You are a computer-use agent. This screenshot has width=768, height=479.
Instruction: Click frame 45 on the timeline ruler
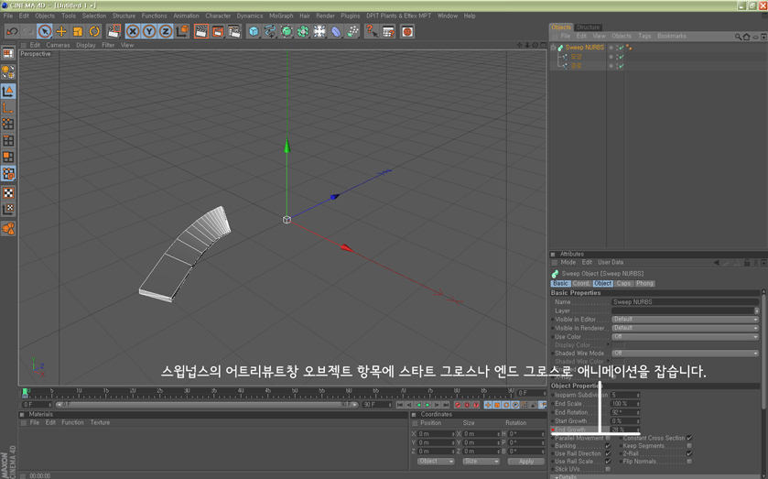(x=268, y=393)
